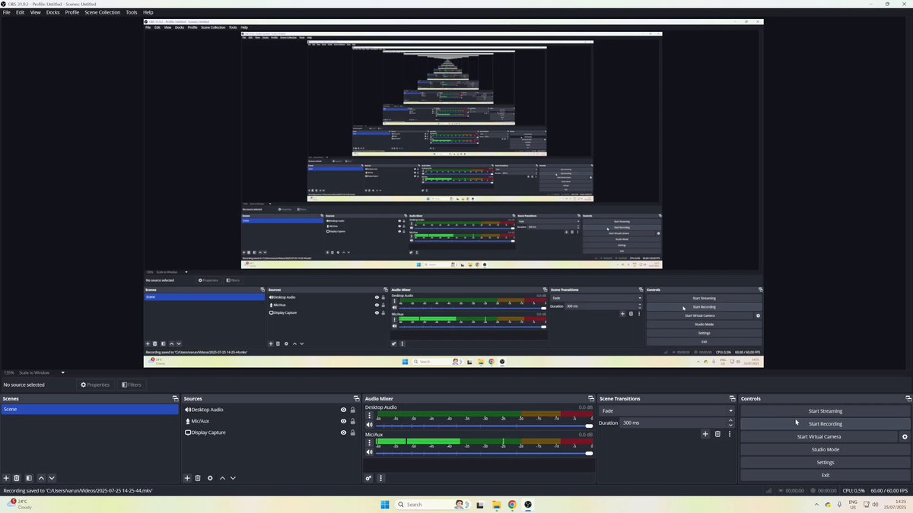Open Windows Start button
913x513 pixels.
coord(385,504)
